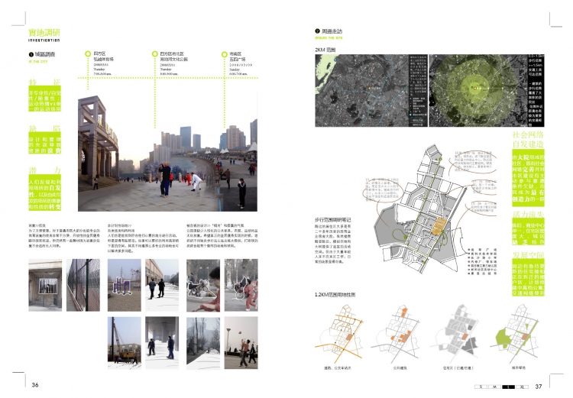The image size is (573, 398).
Task: Click the green '特征' text box
Action: pos(45,99)
